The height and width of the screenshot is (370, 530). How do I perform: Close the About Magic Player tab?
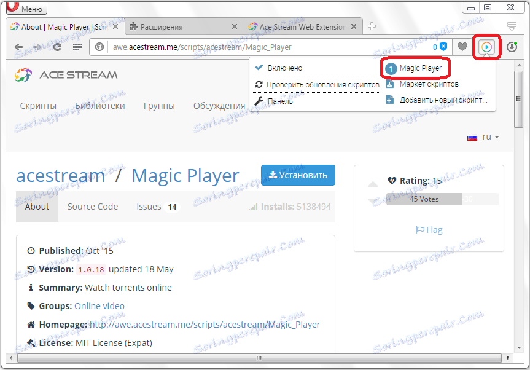115,26
